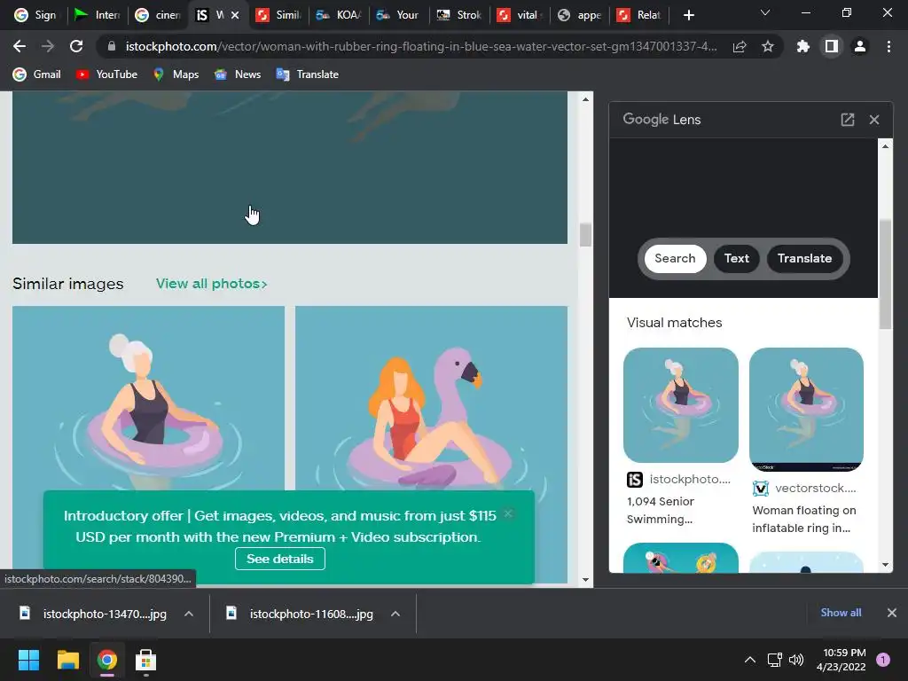The height and width of the screenshot is (681, 908).
Task: Open options for istockphoto-13470 download
Action: pos(189,614)
